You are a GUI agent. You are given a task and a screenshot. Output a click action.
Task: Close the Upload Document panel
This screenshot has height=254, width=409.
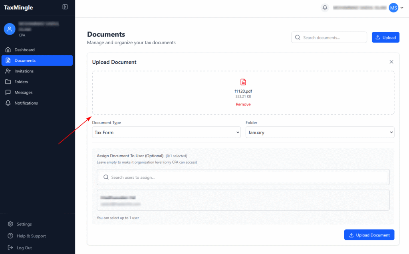391,62
